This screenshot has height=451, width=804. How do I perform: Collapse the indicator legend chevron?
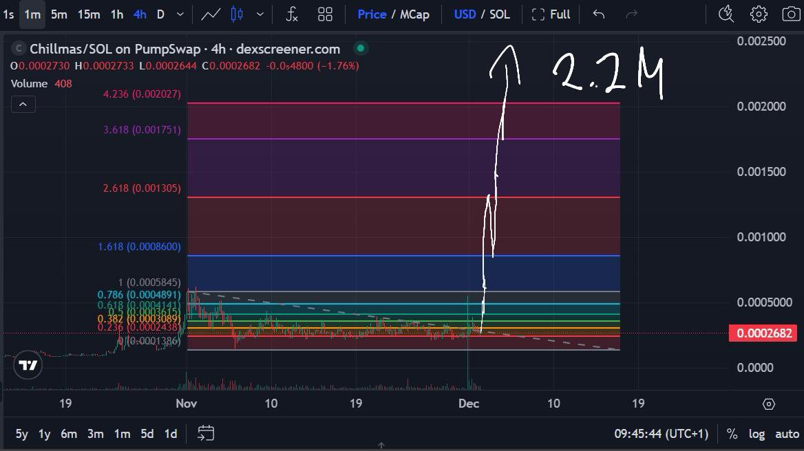tap(23, 104)
